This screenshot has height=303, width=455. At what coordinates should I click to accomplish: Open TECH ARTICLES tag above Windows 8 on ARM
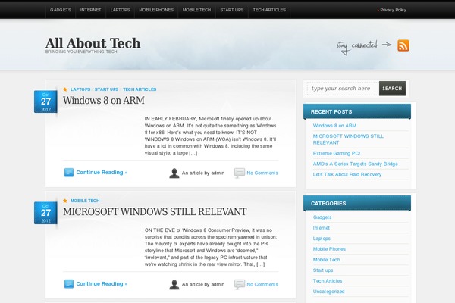[140, 89]
